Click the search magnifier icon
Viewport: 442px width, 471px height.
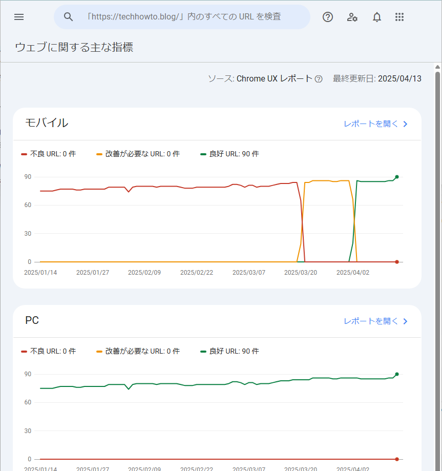(x=69, y=17)
